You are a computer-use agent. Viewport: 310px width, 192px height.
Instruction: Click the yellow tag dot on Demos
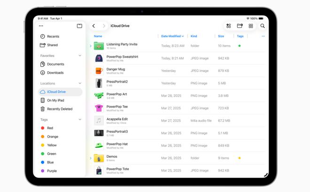point(240,158)
